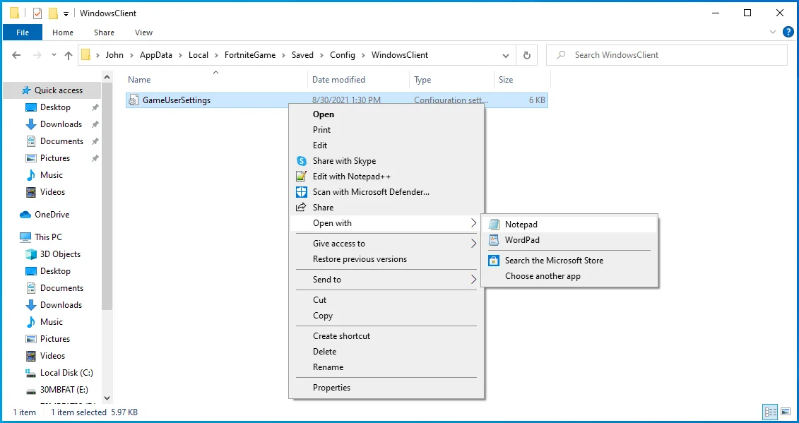Sort by Name column header
799x423 pixels.
(x=139, y=80)
